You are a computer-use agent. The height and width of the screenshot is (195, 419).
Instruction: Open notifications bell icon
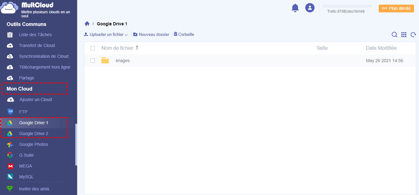click(x=295, y=8)
